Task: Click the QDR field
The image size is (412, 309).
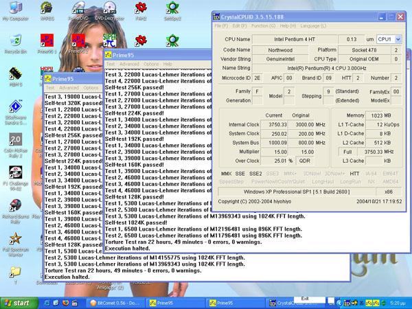Action: click(x=304, y=161)
